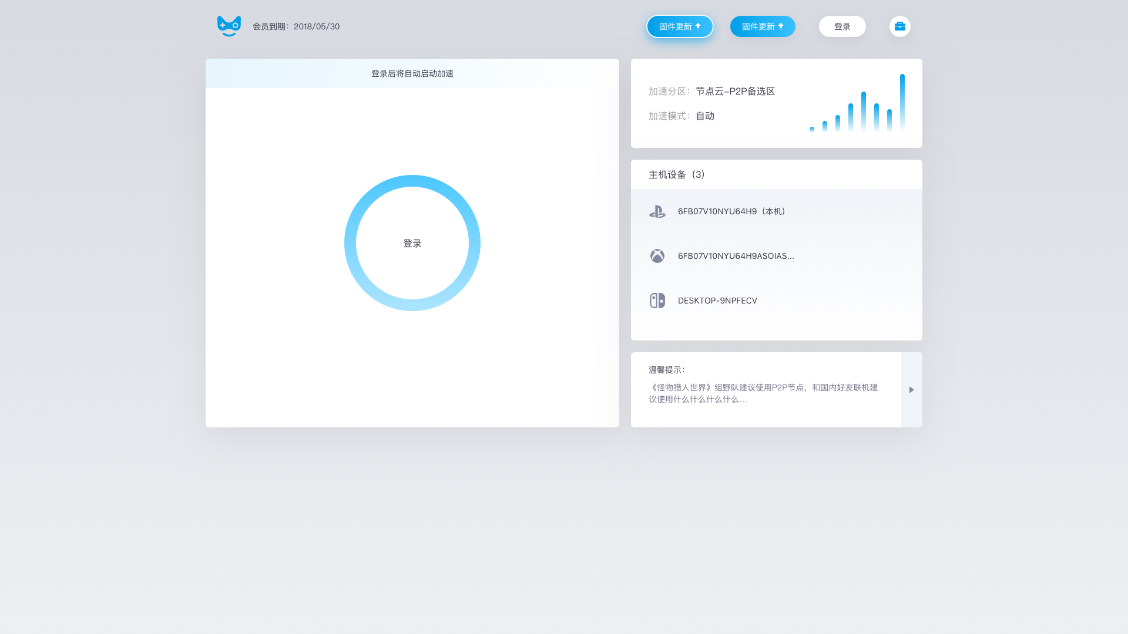Click the signal bar chart graphic
The height and width of the screenshot is (634, 1128).
pos(857,103)
